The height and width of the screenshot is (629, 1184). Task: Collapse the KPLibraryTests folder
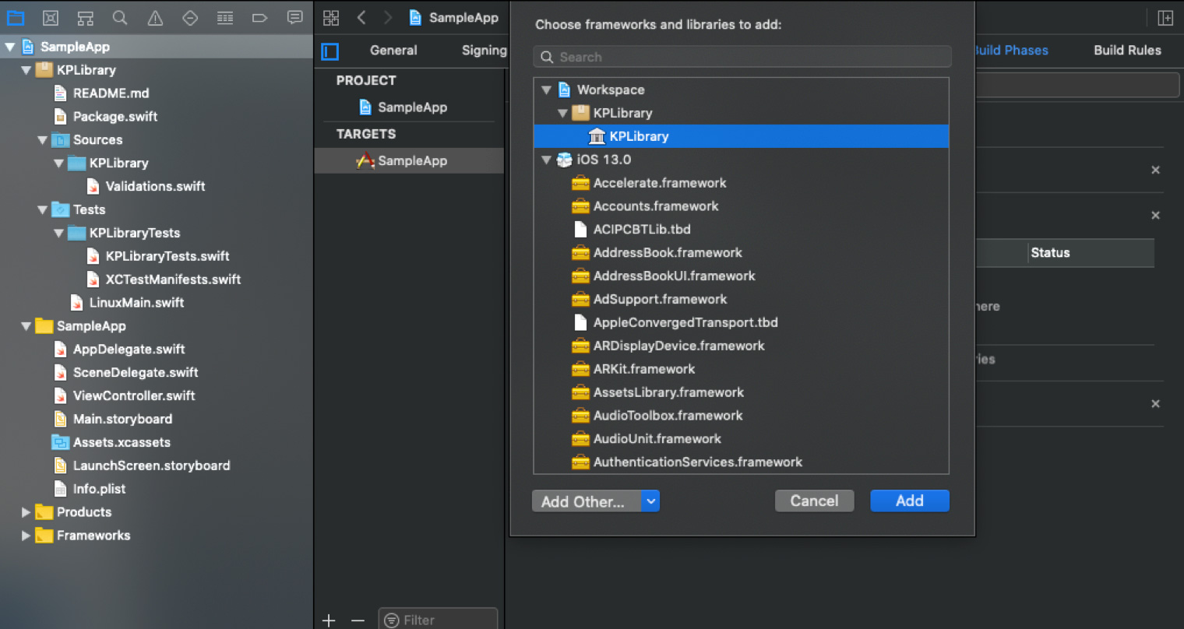pyautogui.click(x=59, y=233)
